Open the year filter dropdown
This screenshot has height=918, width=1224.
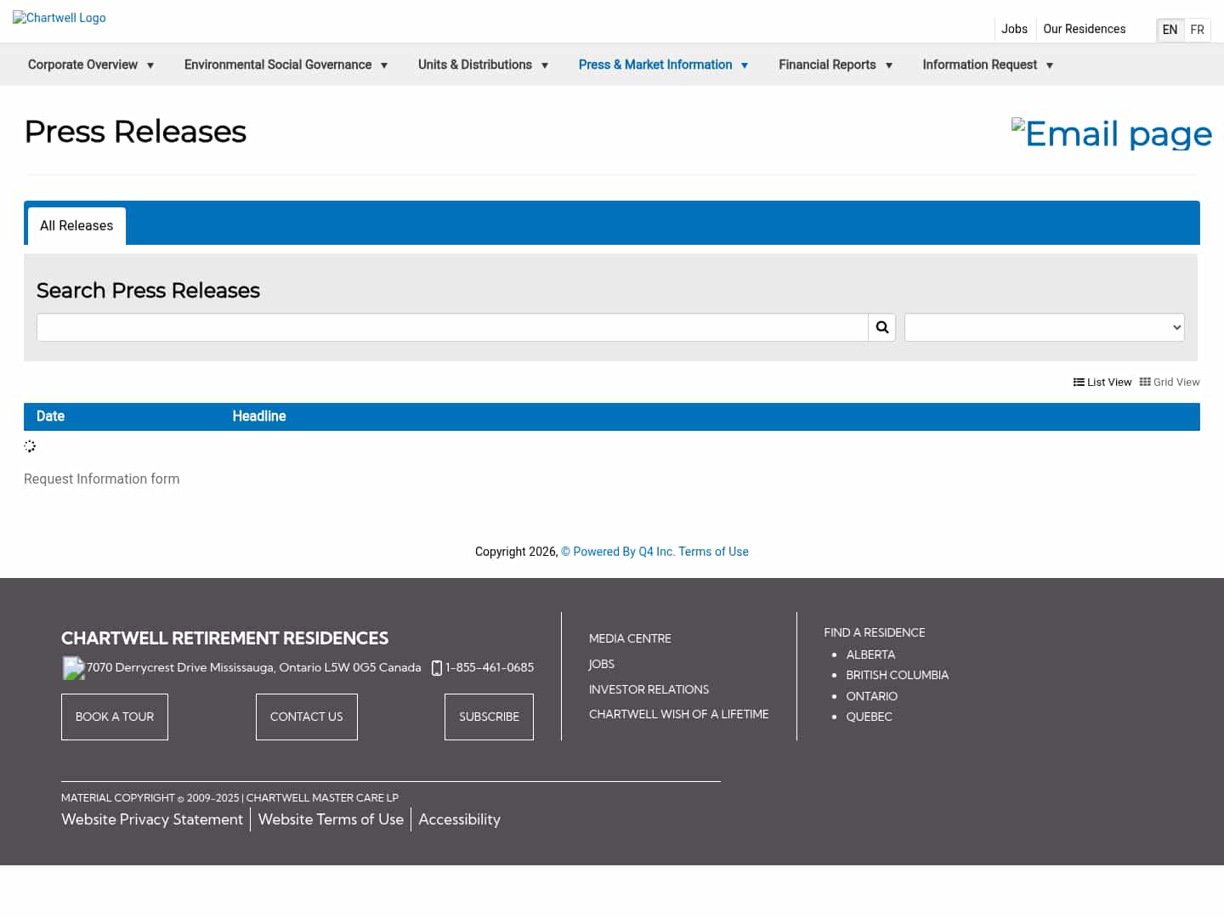tap(1044, 327)
